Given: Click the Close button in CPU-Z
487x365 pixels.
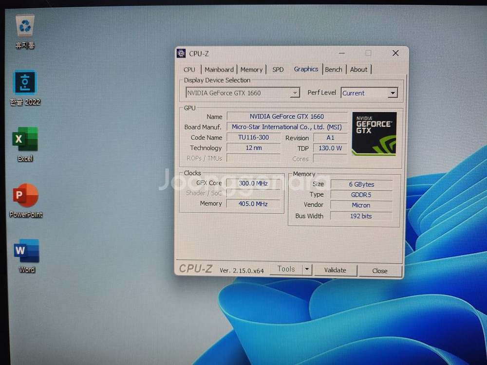Looking at the screenshot, I should pos(379,271).
